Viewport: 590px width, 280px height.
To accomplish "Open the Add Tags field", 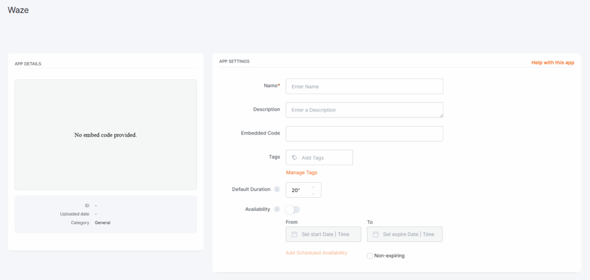I will pyautogui.click(x=323, y=158).
